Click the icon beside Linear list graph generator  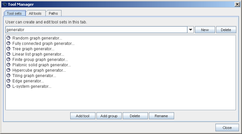click(9, 54)
